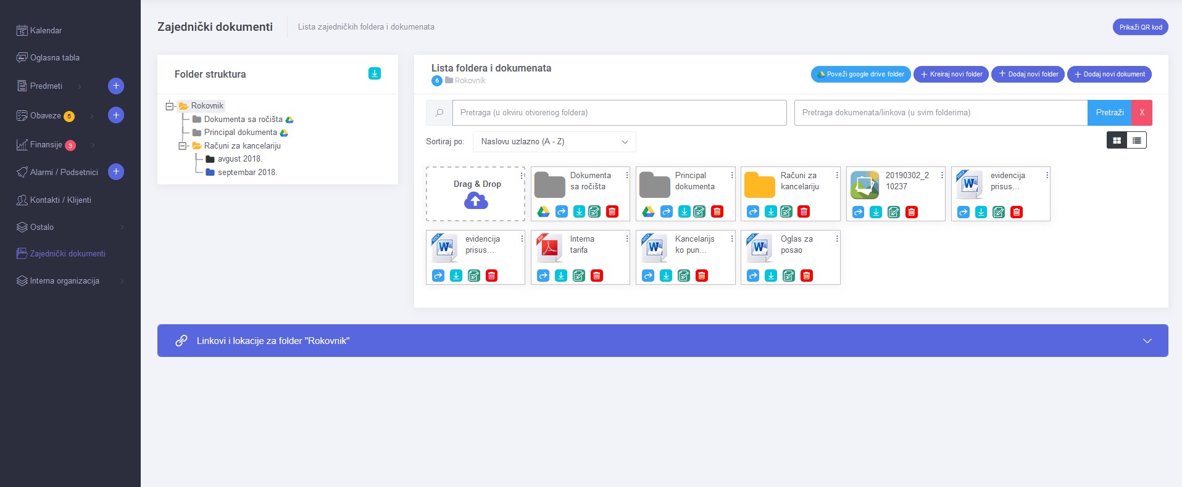The height and width of the screenshot is (487, 1182).
Task: Click the plus icon next to Predmeti
Action: coord(116,86)
